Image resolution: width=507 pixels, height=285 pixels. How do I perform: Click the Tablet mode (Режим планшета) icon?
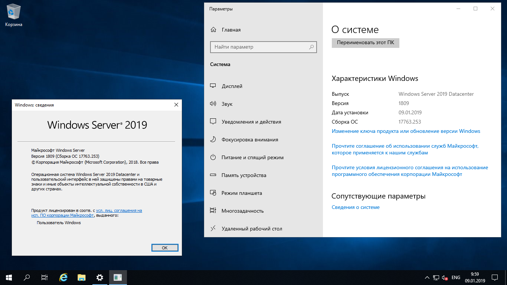(213, 193)
